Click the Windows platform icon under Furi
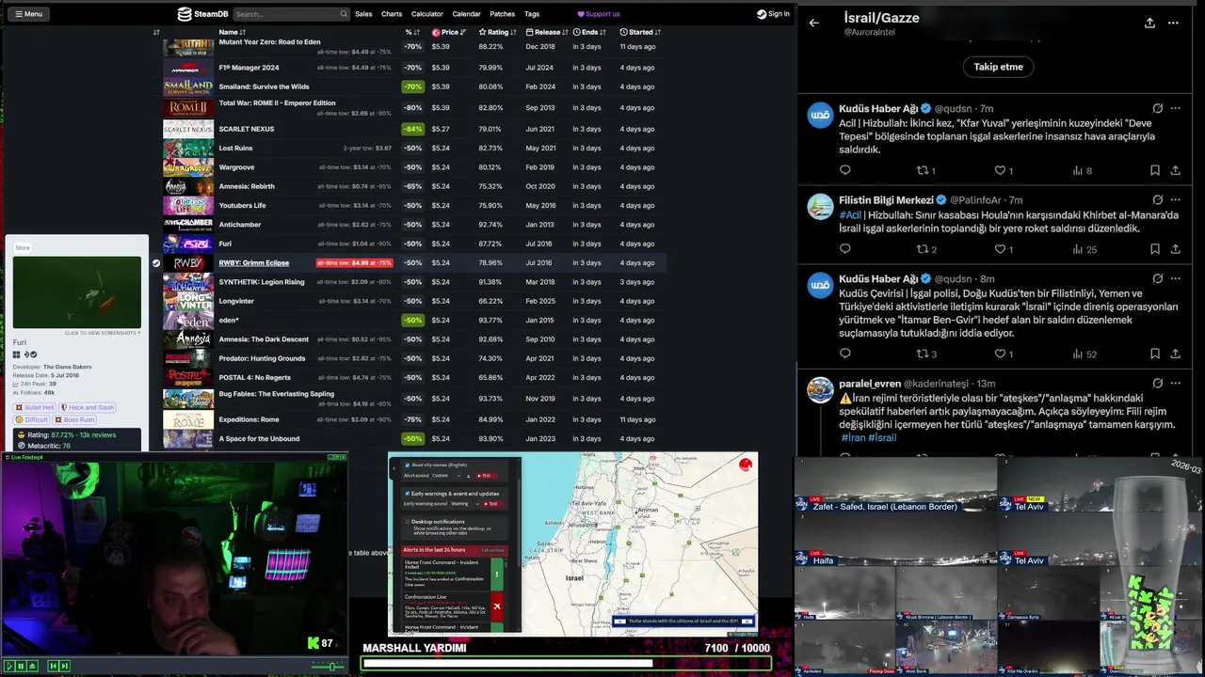This screenshot has height=677, width=1205. point(17,354)
